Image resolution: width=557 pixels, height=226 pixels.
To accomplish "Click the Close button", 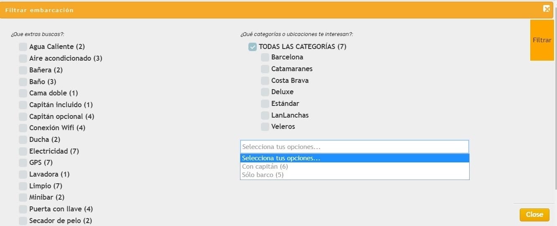I will point(534,215).
